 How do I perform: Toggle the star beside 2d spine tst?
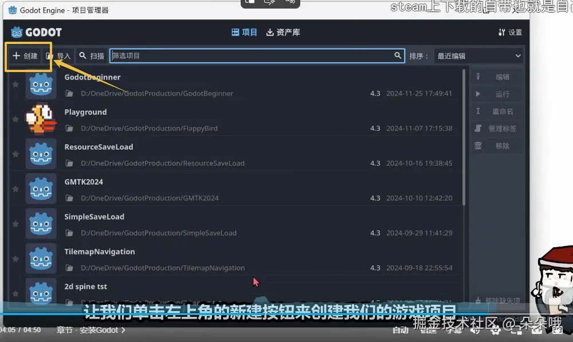(x=15, y=293)
